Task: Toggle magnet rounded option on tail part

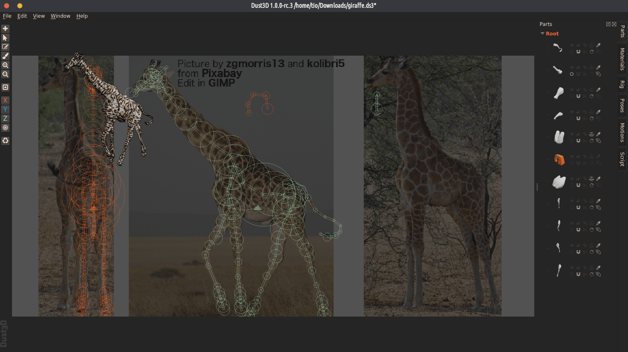Action: (x=578, y=52)
